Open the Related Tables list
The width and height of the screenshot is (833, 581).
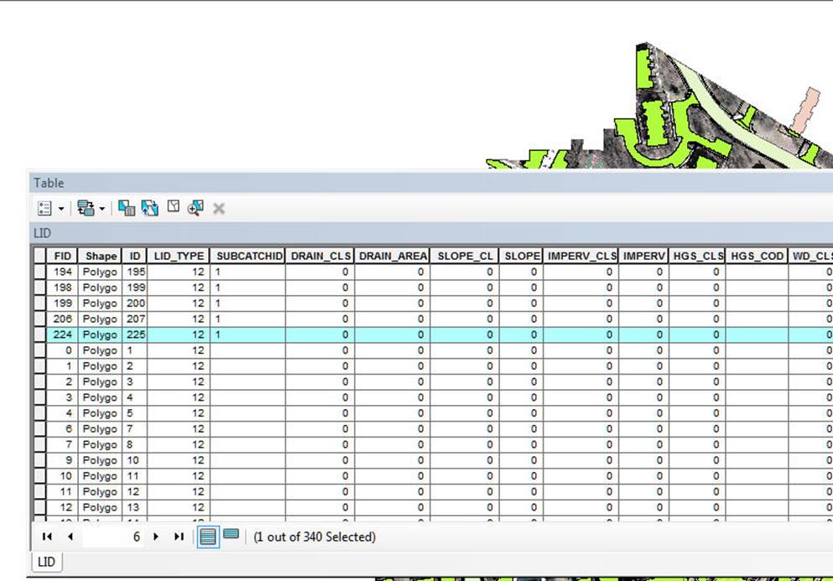click(x=86, y=208)
